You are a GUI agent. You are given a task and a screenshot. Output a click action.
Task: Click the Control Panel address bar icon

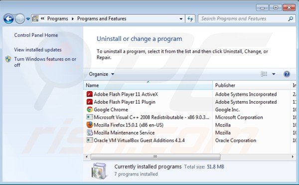pos(35,18)
